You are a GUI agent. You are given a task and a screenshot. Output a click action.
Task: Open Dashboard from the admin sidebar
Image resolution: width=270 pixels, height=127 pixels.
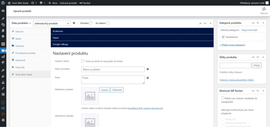point(3,11)
